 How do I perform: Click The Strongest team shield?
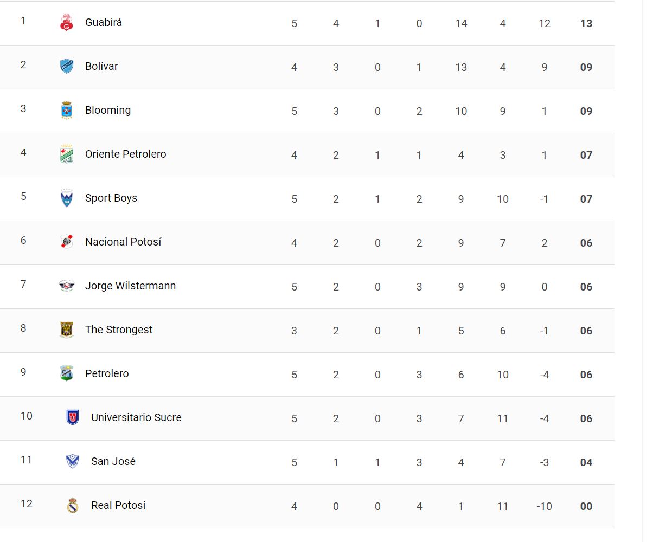66,330
